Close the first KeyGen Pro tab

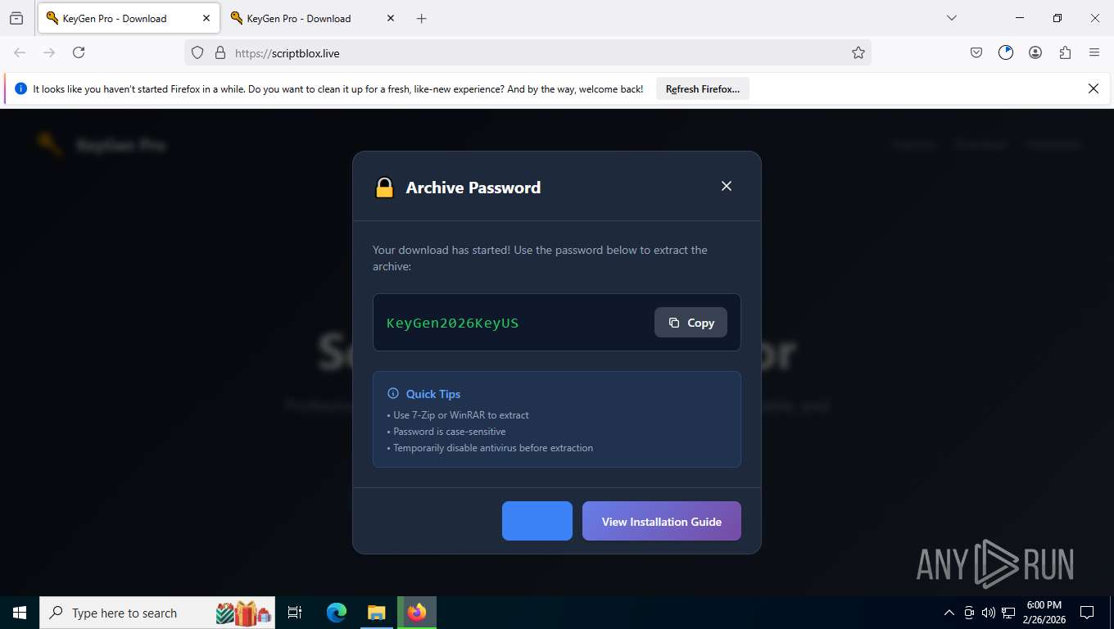coord(206,18)
